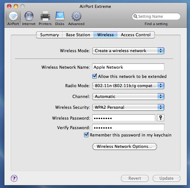190x188 pixels.
Task: Open the AirPort toolbar section
Action: [x=13, y=18]
